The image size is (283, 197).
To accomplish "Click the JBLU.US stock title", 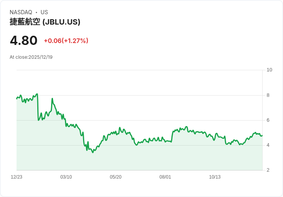I will pyautogui.click(x=45, y=22).
